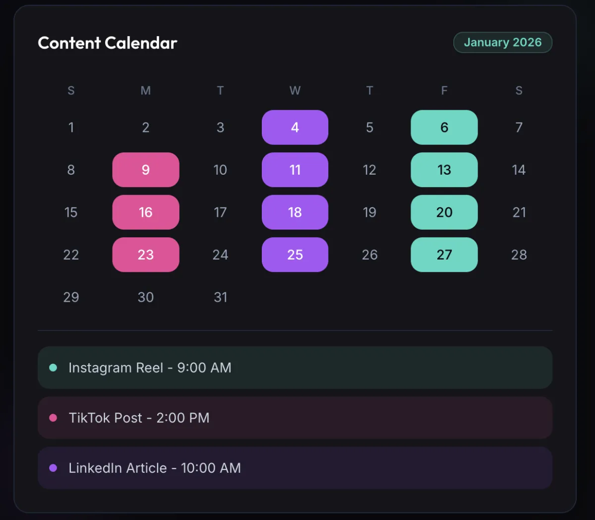Select the LinkedIn Article 10:00 AM entry
This screenshot has height=520, width=595.
pyautogui.click(x=295, y=468)
